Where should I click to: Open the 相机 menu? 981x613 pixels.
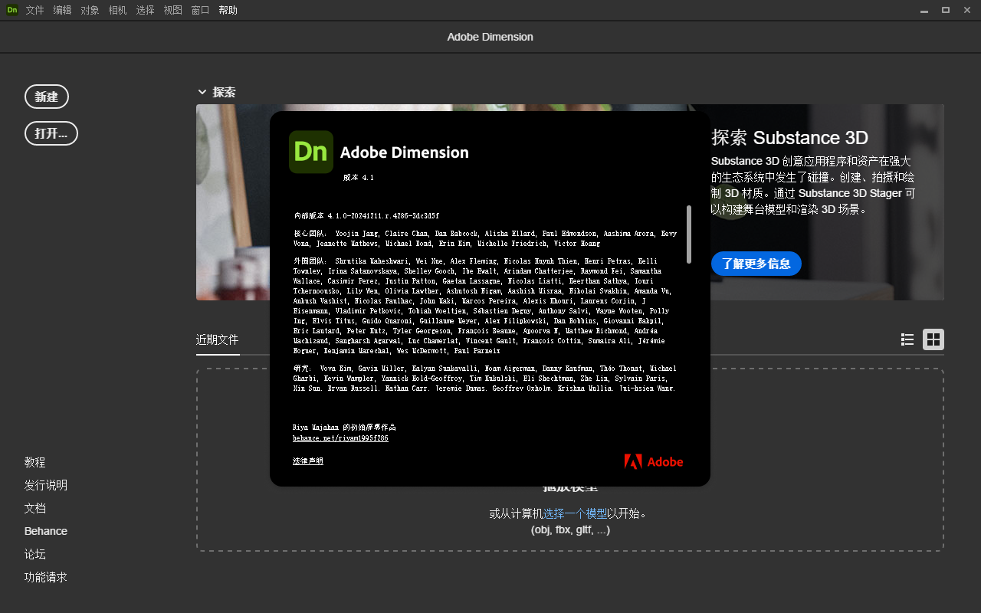tap(116, 10)
